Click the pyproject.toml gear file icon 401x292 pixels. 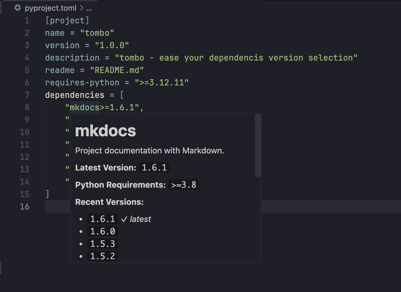click(x=18, y=8)
